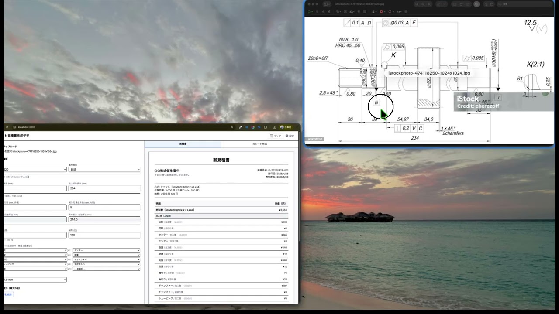Open the browser downloads icon

point(274,127)
